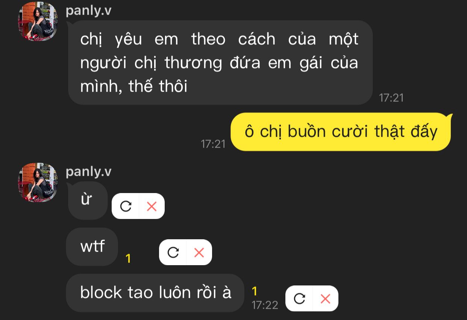Viewport: 467px width, 320px height.
Task: Select the "wtf" message bubble
Action: (92, 247)
